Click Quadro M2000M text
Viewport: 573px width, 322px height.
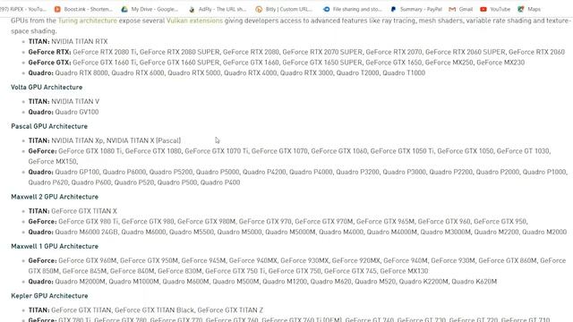pyautogui.click(x=81, y=282)
